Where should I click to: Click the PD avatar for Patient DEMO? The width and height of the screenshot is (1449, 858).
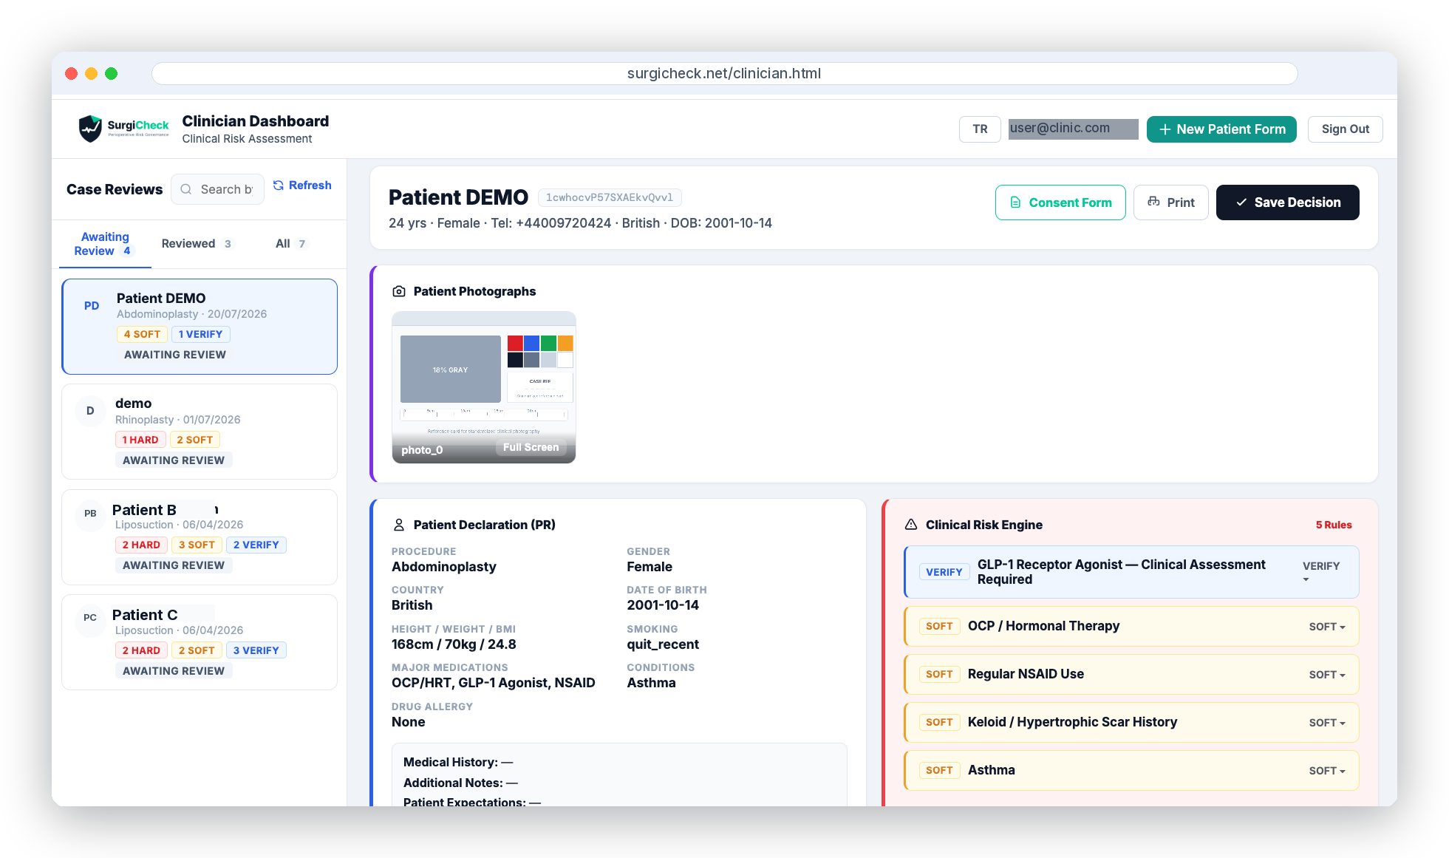(92, 306)
